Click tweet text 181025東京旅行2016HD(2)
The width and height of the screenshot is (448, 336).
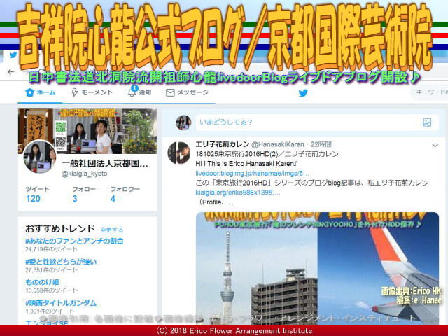[x=237, y=154]
